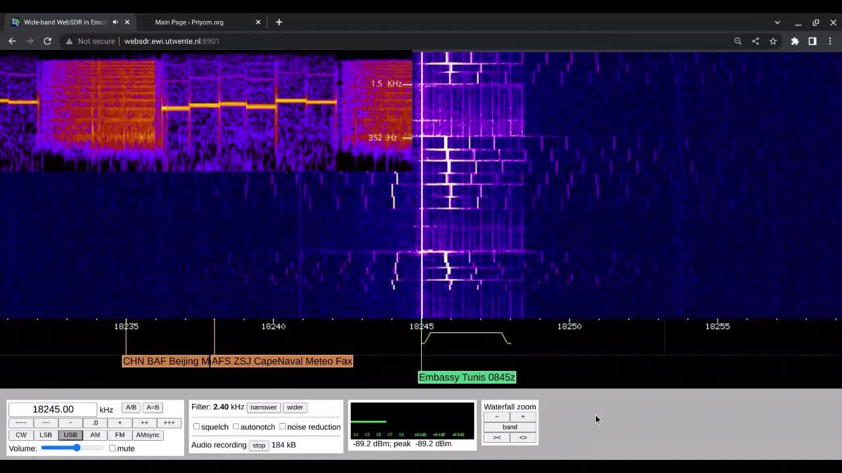Click the .0 round frequency button
The height and width of the screenshot is (473, 842).
click(95, 422)
